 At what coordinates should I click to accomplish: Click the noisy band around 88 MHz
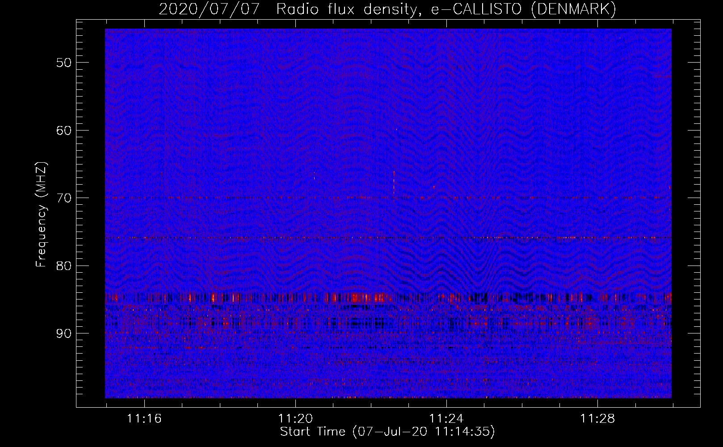[388, 321]
